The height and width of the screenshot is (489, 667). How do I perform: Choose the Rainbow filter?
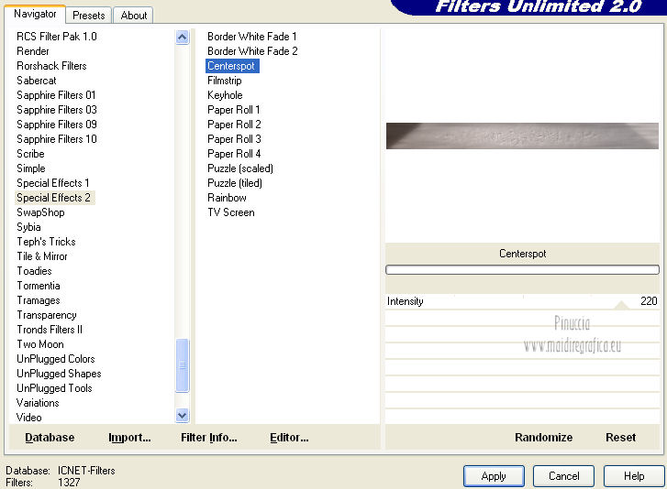point(227,198)
